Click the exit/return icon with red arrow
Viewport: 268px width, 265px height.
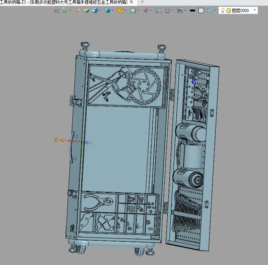pyautogui.click(x=56, y=11)
